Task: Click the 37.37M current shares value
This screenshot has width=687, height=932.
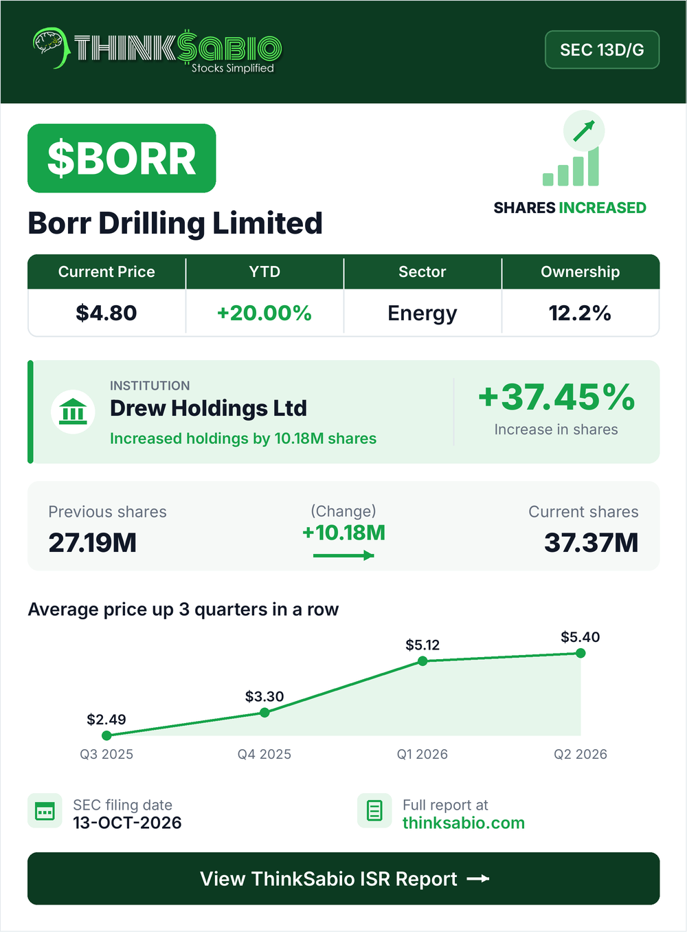Action: 592,542
